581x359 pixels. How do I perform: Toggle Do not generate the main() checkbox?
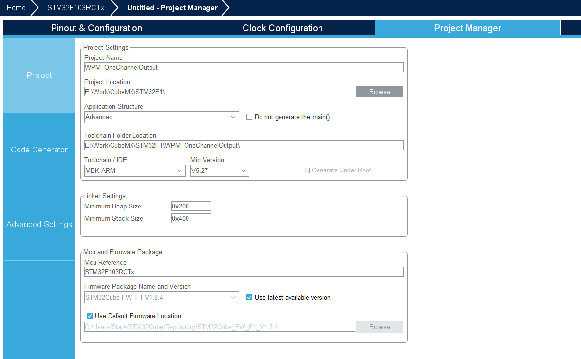click(249, 117)
